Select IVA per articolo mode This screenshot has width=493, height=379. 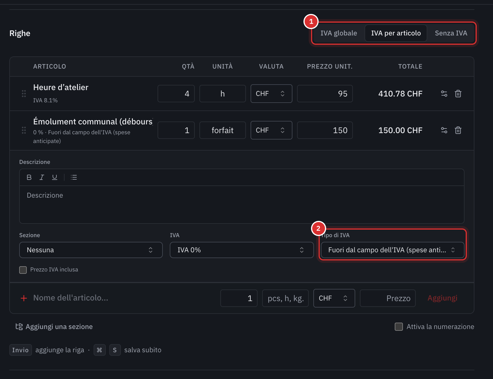(x=396, y=33)
